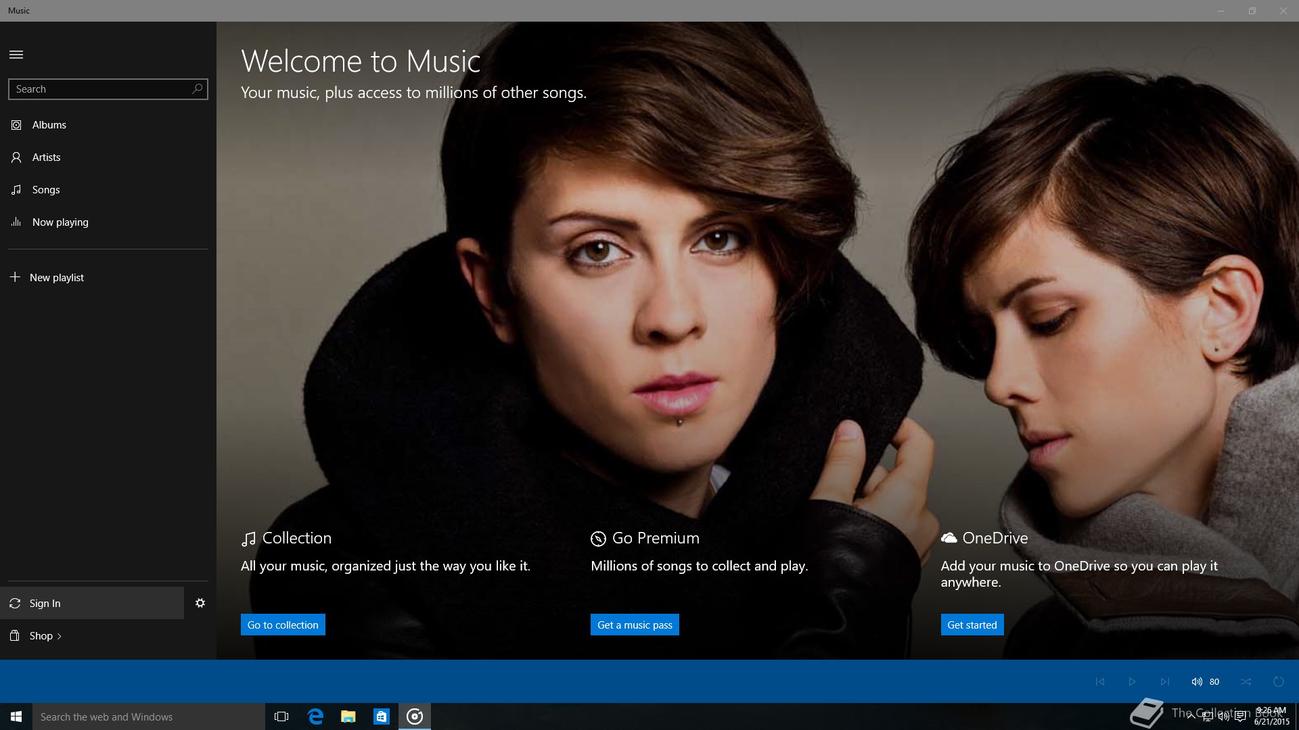Click the Artists person icon
This screenshot has width=1299, height=730.
click(16, 157)
